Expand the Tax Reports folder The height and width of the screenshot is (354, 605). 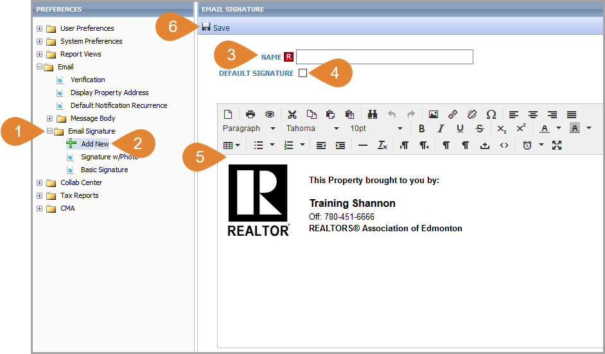pos(39,196)
